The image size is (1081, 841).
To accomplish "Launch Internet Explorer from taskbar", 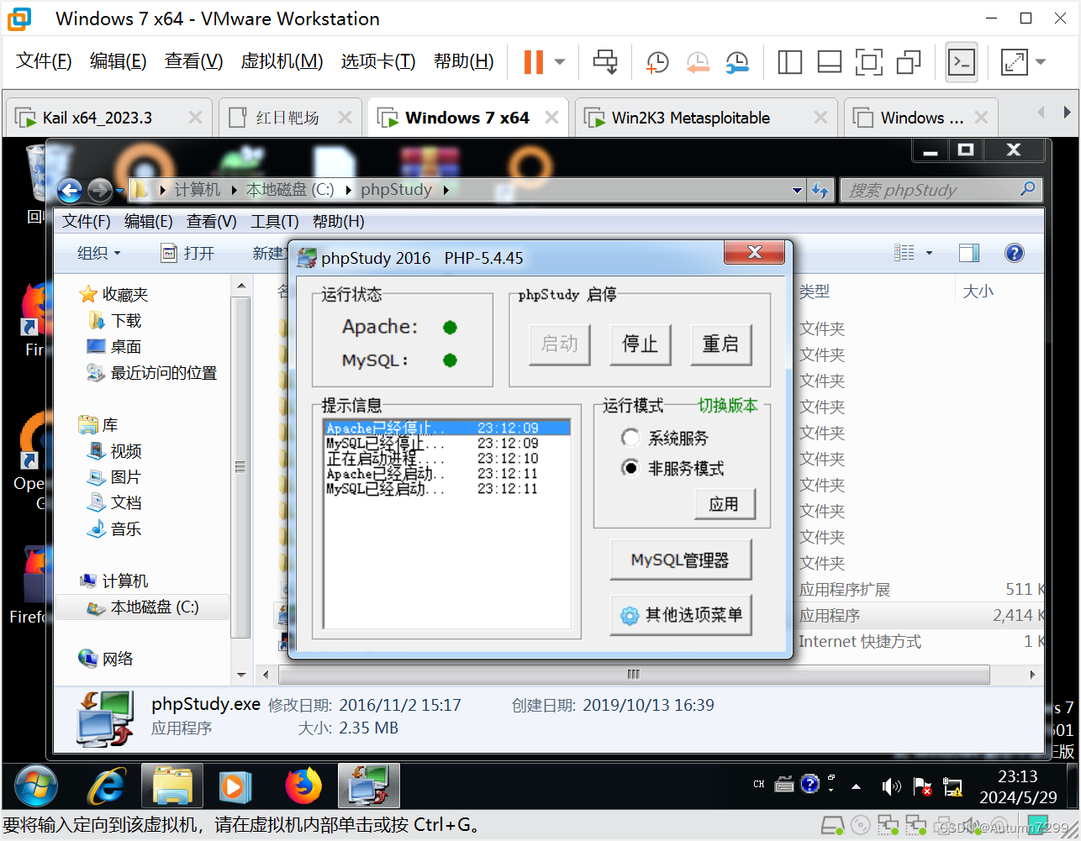I will (107, 786).
